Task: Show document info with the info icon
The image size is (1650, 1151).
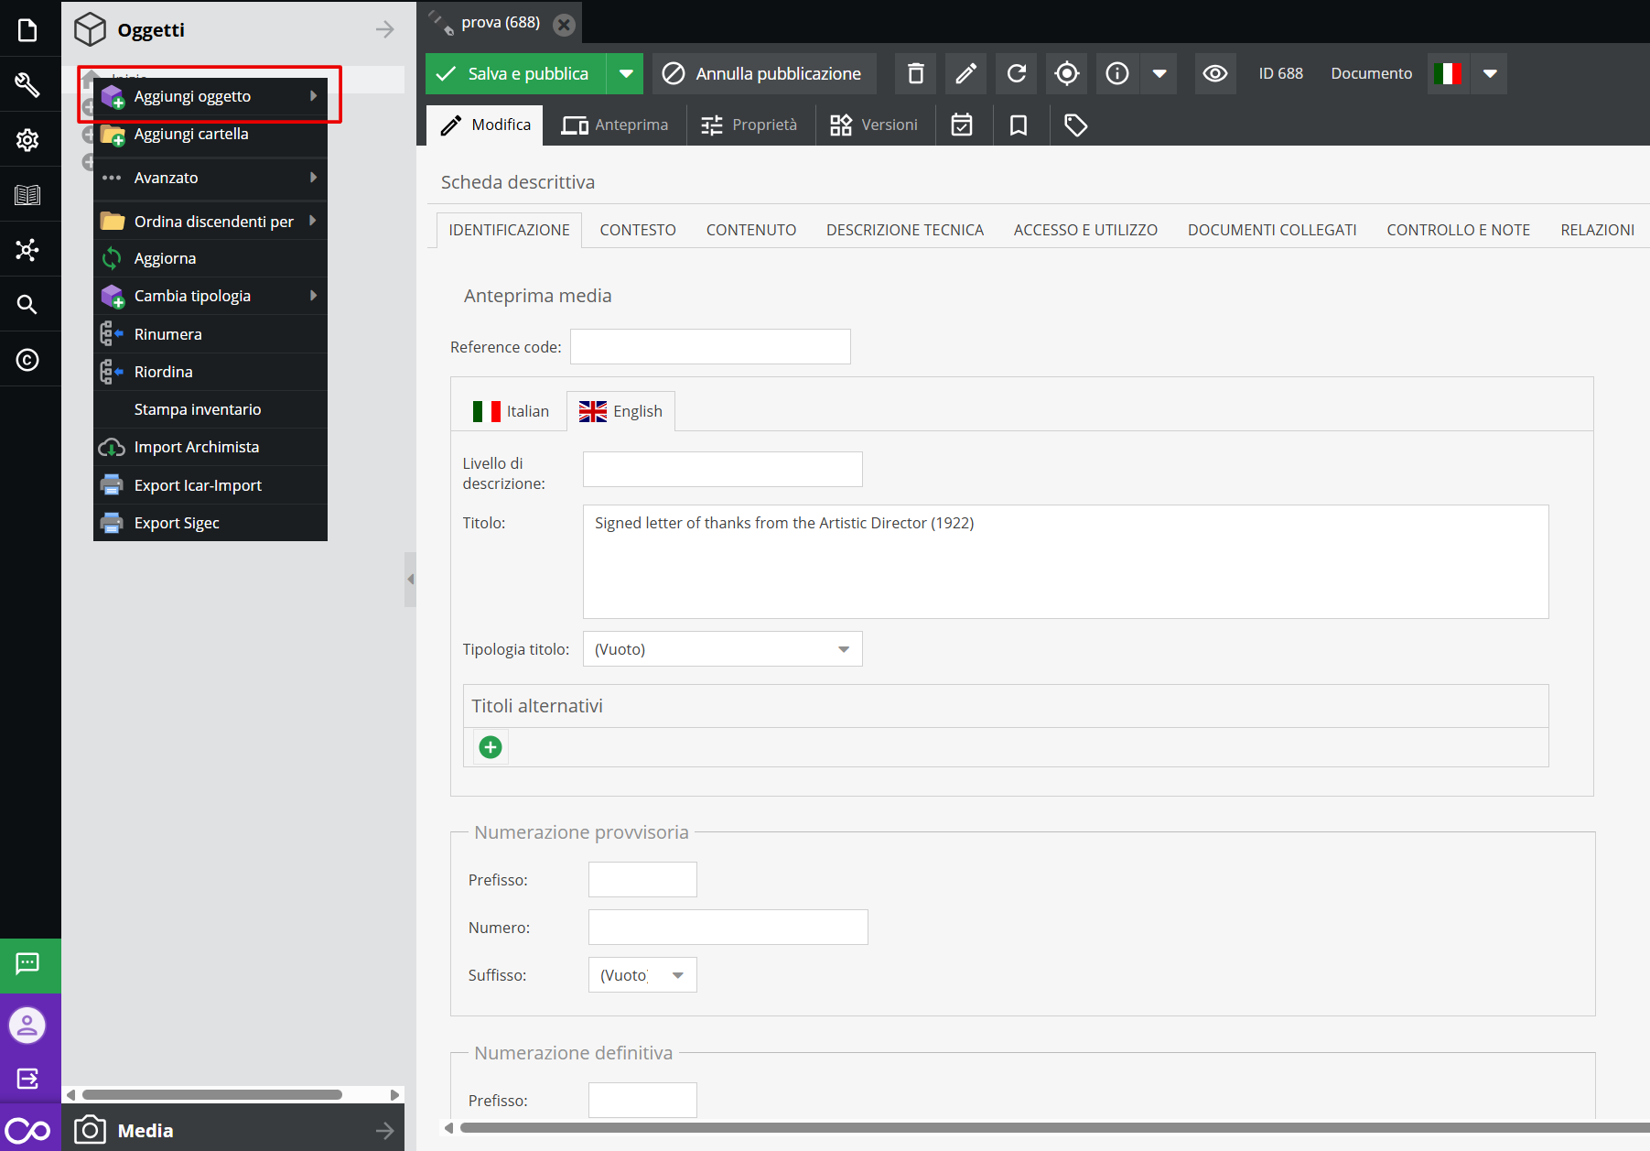Action: pos(1116,73)
